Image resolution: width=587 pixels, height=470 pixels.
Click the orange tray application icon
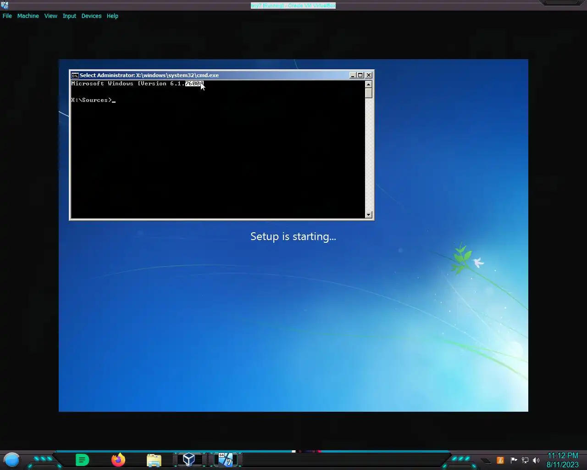[x=500, y=460]
